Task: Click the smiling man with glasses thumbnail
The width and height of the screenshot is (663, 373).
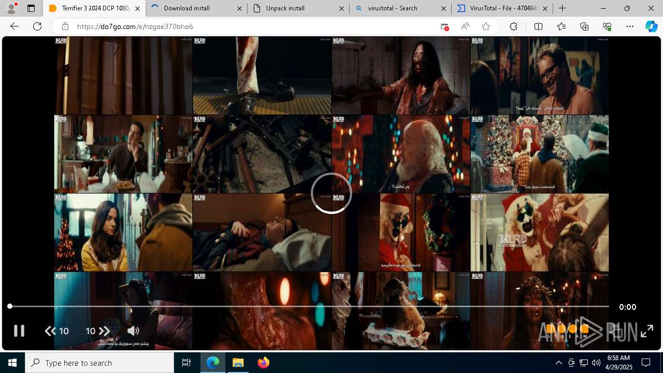Action: tap(539, 75)
